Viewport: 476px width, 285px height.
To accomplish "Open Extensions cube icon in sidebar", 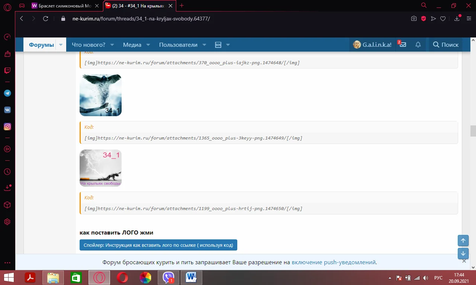I will [7, 205].
